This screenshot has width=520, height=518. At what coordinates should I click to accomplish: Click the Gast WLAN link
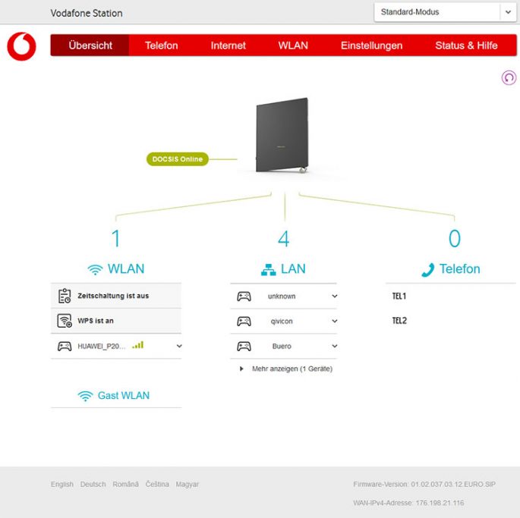pos(124,395)
